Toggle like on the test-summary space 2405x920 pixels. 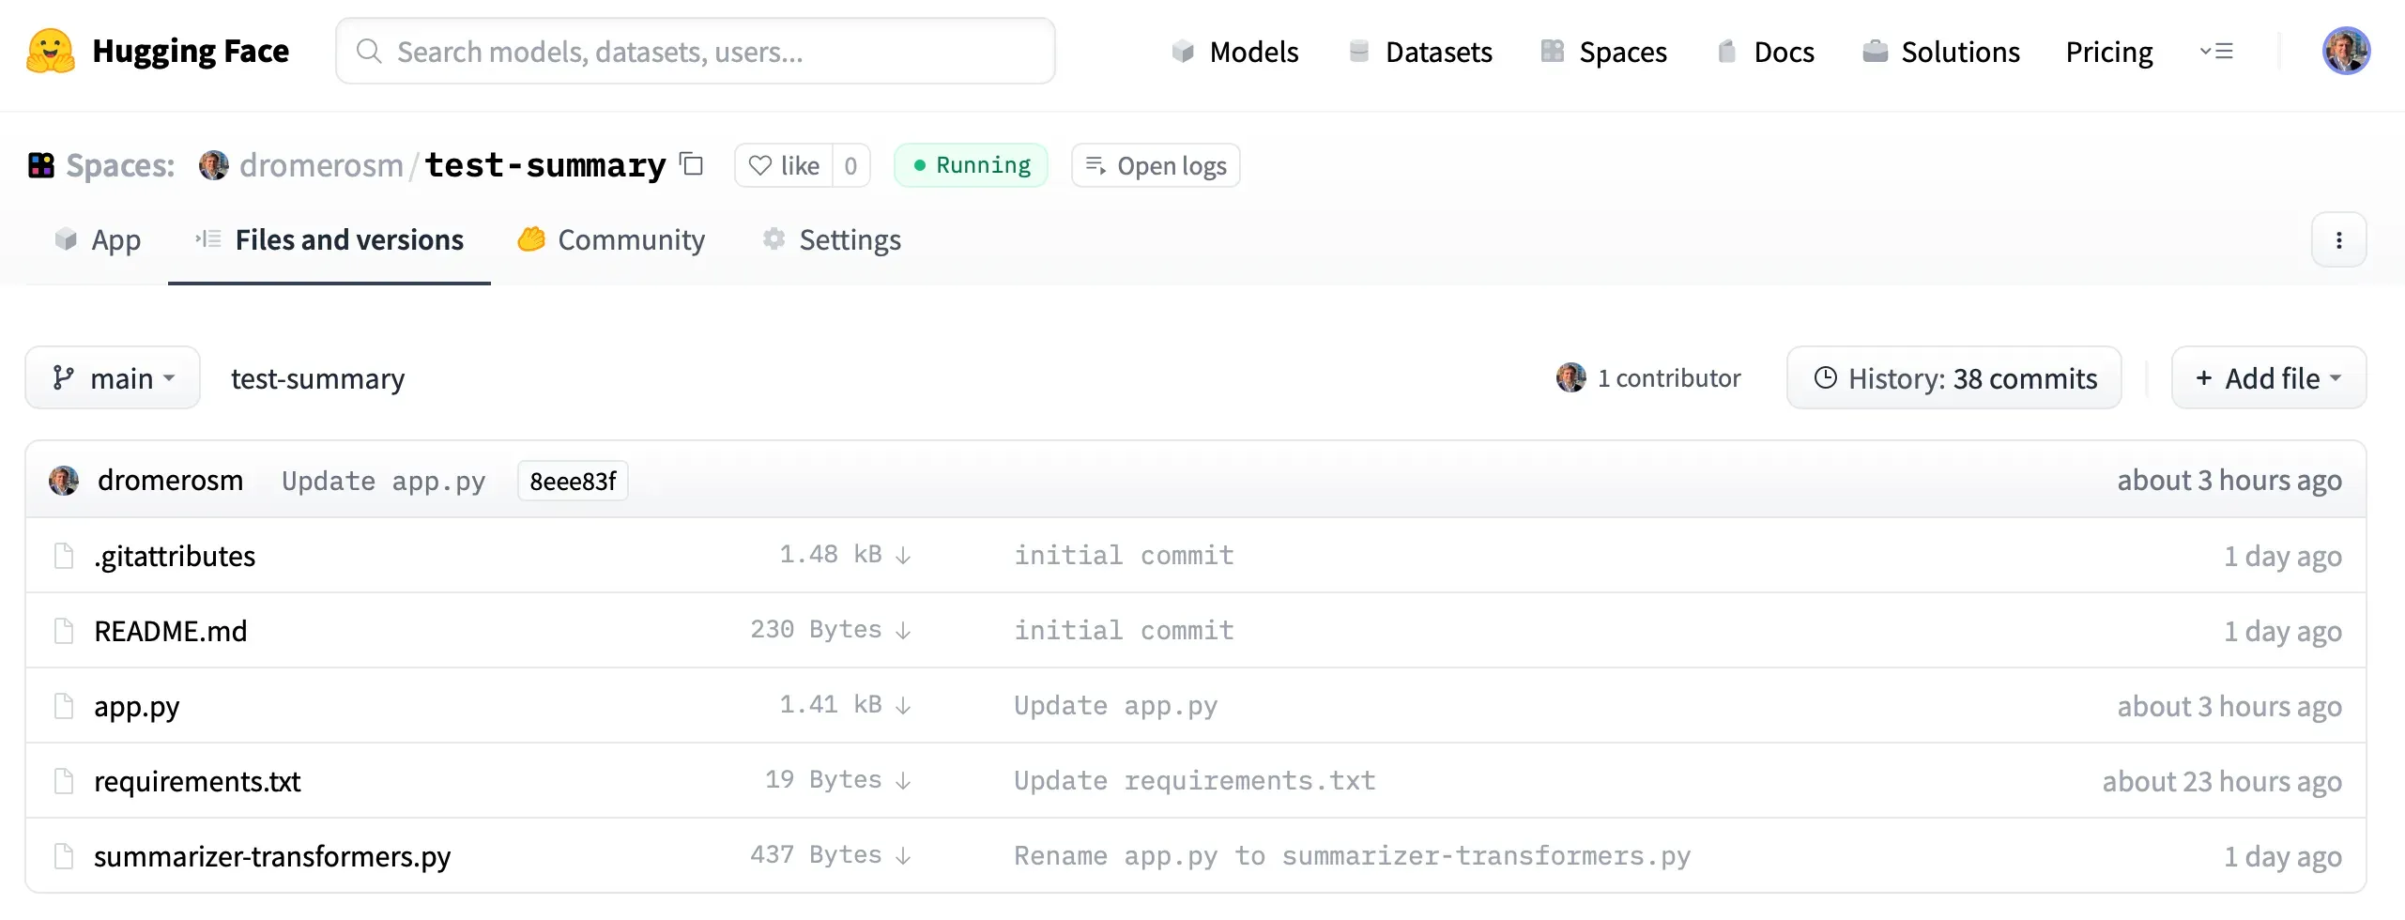click(x=784, y=165)
